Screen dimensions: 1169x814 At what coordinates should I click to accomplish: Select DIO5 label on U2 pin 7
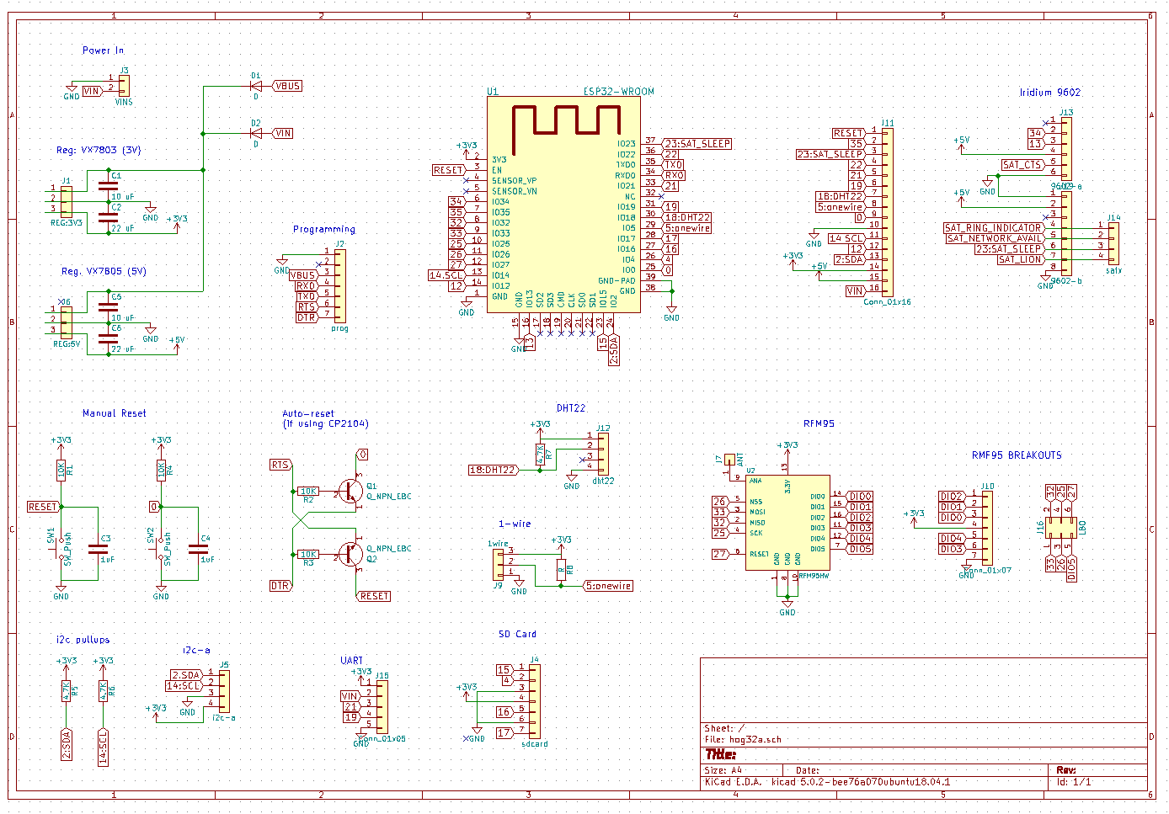pos(860,549)
